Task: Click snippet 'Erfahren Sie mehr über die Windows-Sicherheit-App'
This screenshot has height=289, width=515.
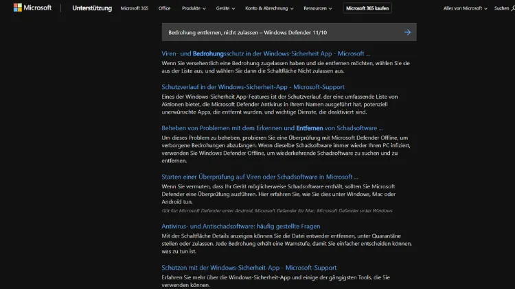Action: click(275, 281)
